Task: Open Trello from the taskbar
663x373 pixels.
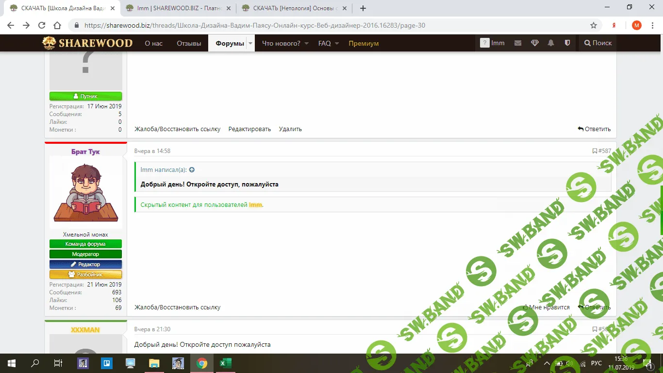Action: pyautogui.click(x=107, y=363)
